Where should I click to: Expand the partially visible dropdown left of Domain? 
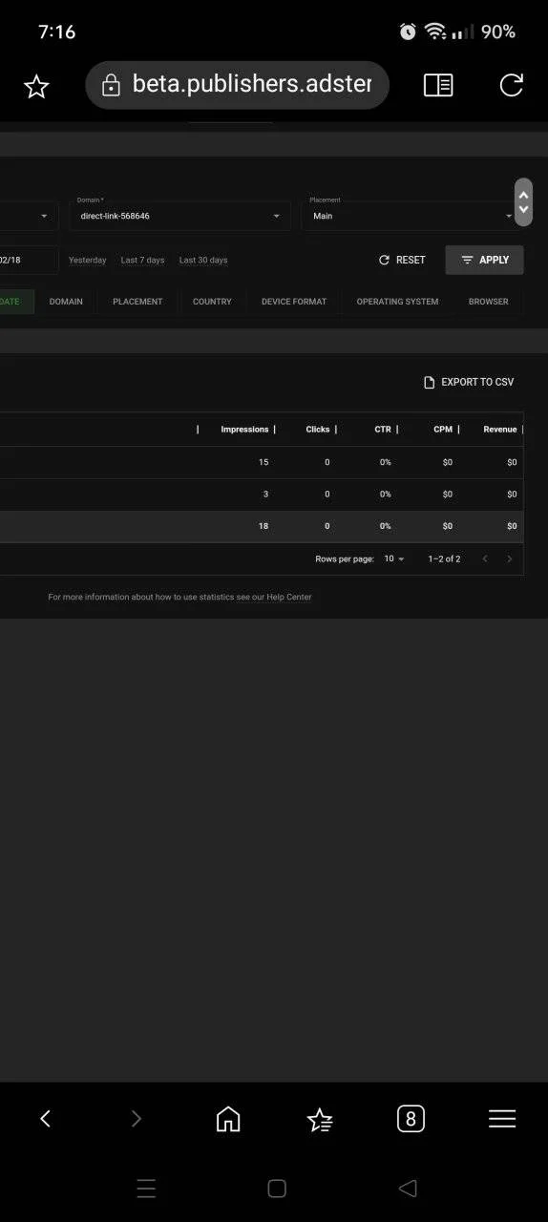[29, 216]
